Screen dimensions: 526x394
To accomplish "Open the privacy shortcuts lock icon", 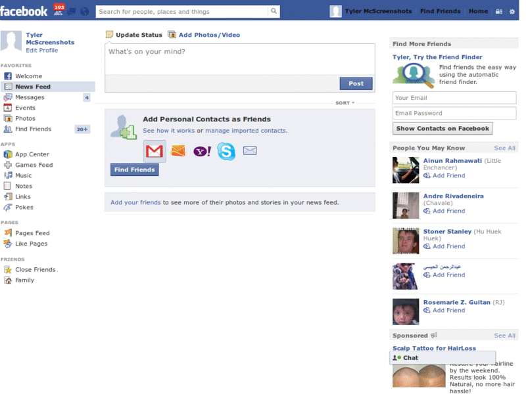I will tap(499, 11).
